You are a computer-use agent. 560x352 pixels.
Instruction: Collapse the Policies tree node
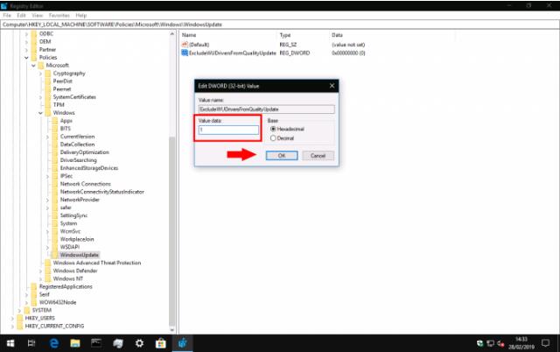(27, 57)
